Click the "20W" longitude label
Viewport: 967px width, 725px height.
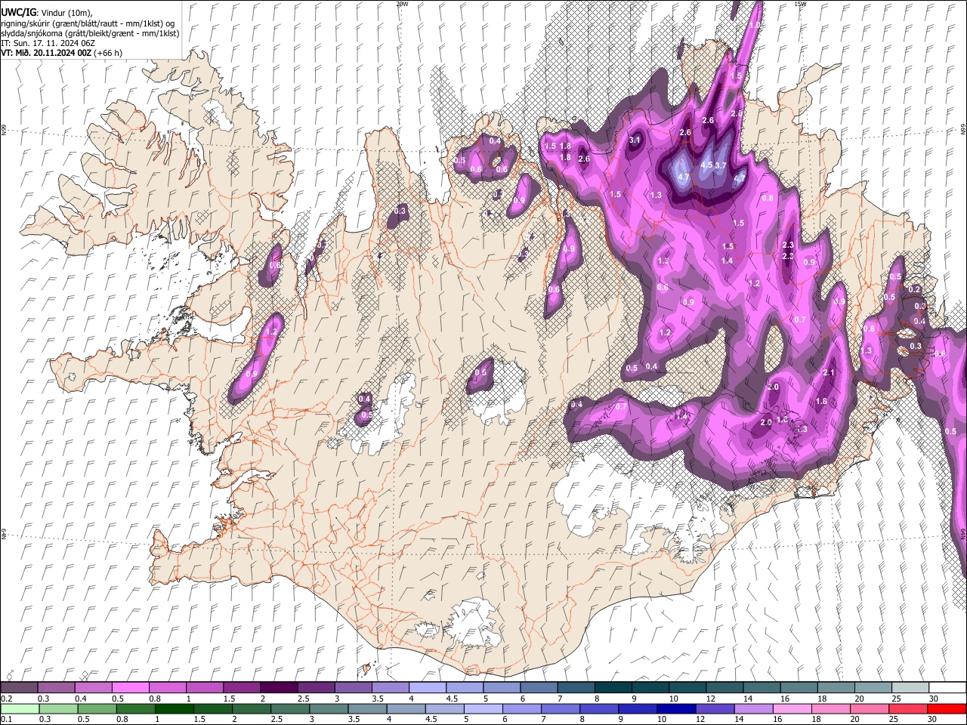pos(402,4)
